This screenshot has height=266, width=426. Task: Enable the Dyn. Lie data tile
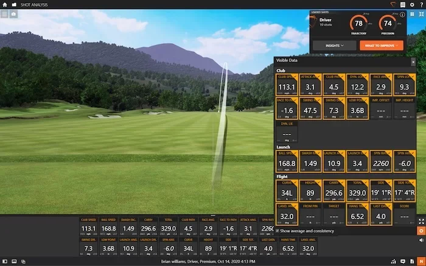[x=287, y=131]
